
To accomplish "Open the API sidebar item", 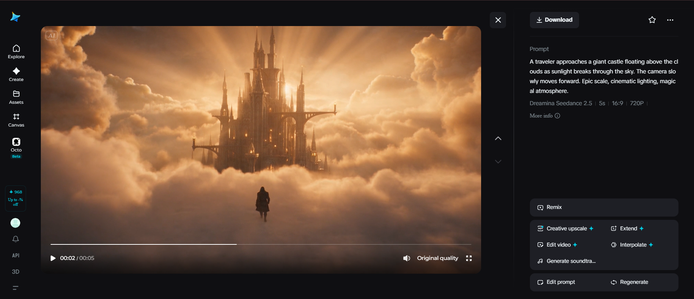I will click(x=16, y=256).
